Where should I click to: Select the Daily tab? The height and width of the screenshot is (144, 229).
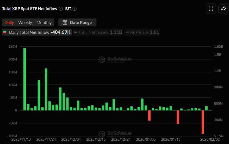9,23
